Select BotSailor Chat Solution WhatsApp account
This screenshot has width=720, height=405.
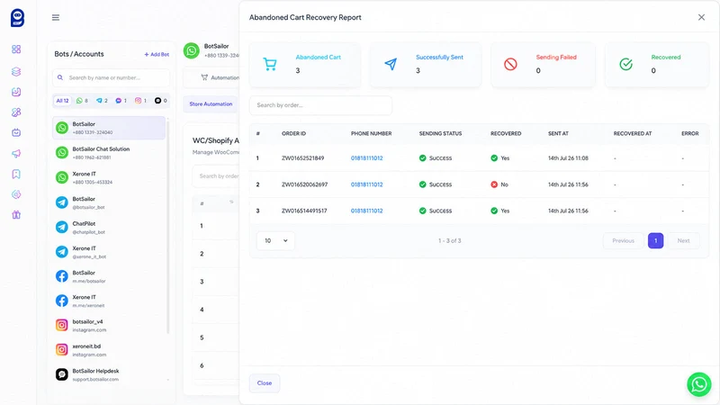pyautogui.click(x=109, y=153)
